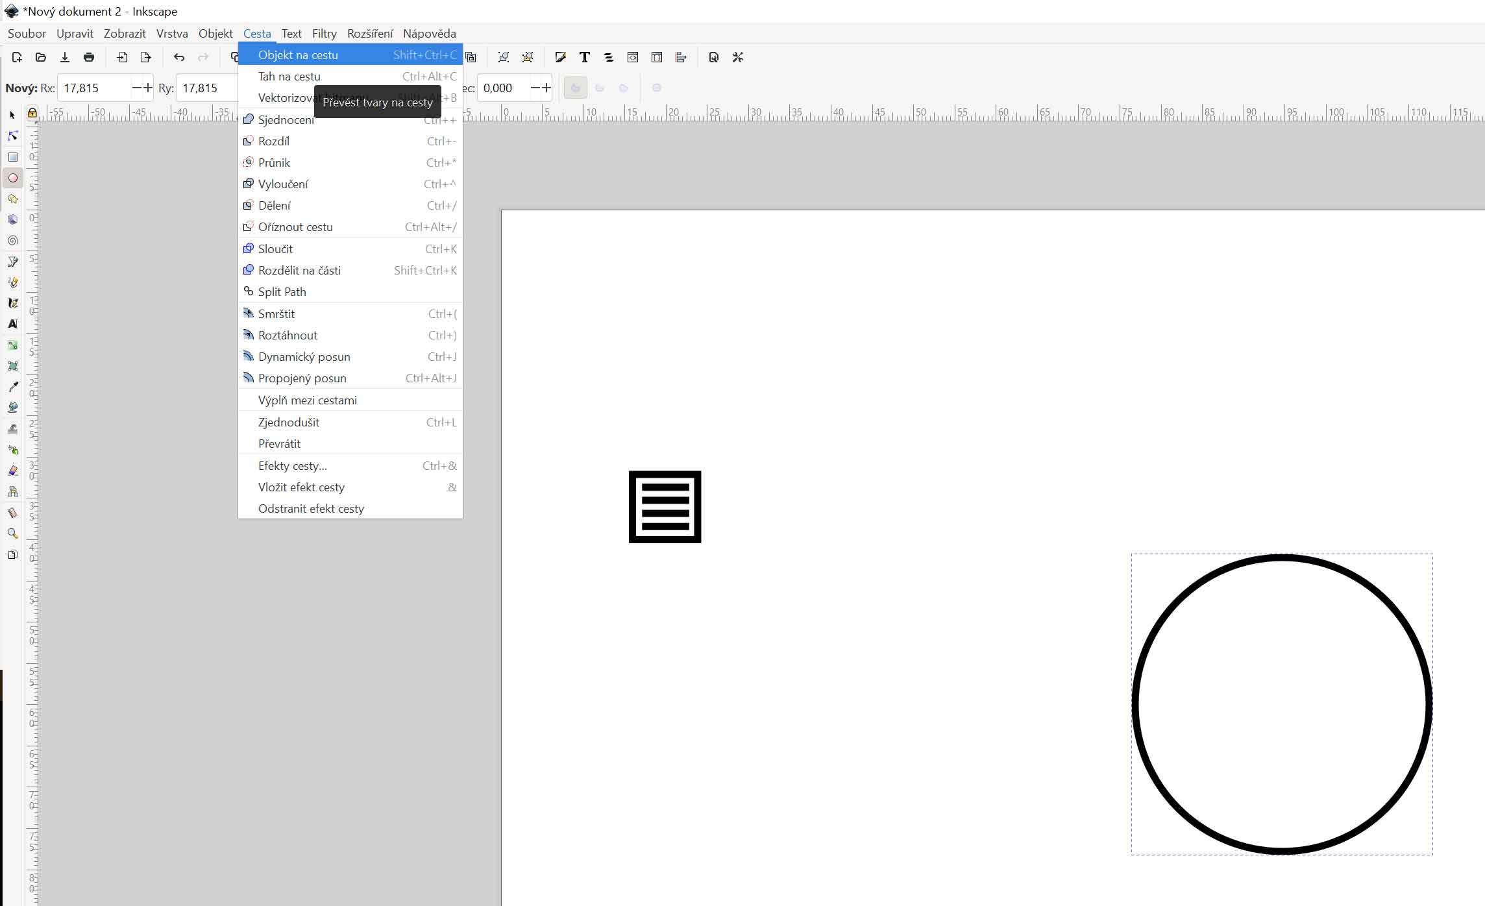This screenshot has height=906, width=1485.
Task: Select the Node editing tool
Action: tap(12, 136)
